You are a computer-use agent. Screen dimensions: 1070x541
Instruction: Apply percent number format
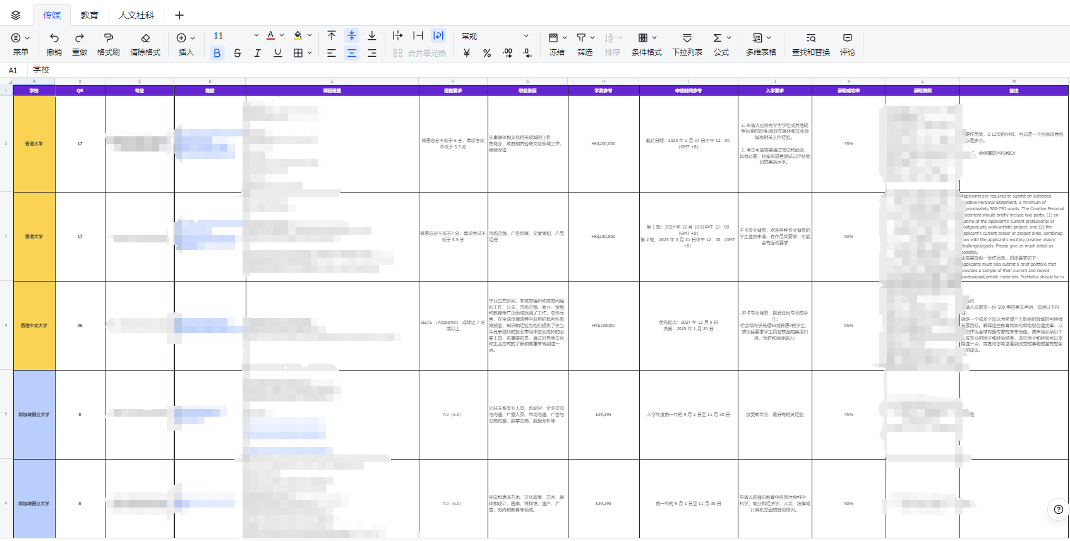coord(487,53)
